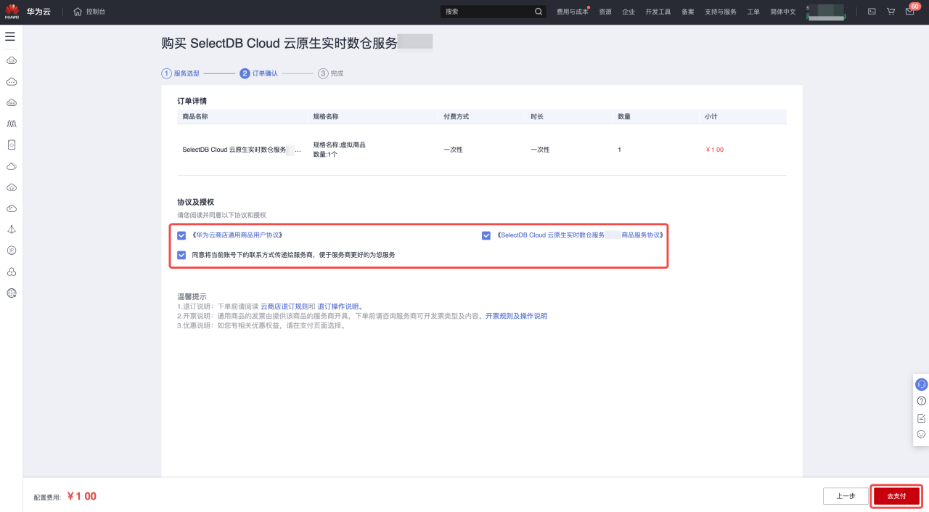929x512 pixels.
Task: Click 订单详情 heading
Action: click(192, 101)
